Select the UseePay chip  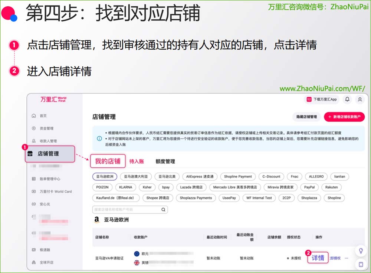point(229,198)
